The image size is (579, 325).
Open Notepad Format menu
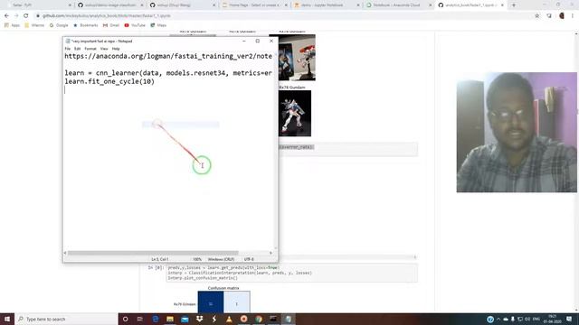90,49
